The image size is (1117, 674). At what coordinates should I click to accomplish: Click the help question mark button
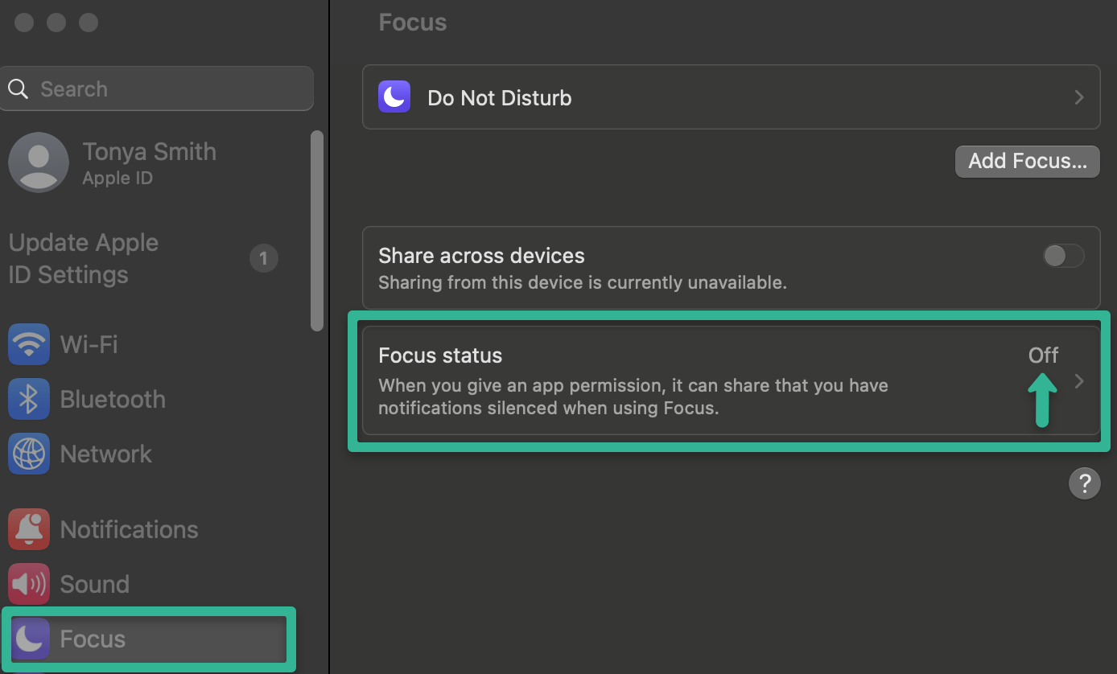(1085, 483)
